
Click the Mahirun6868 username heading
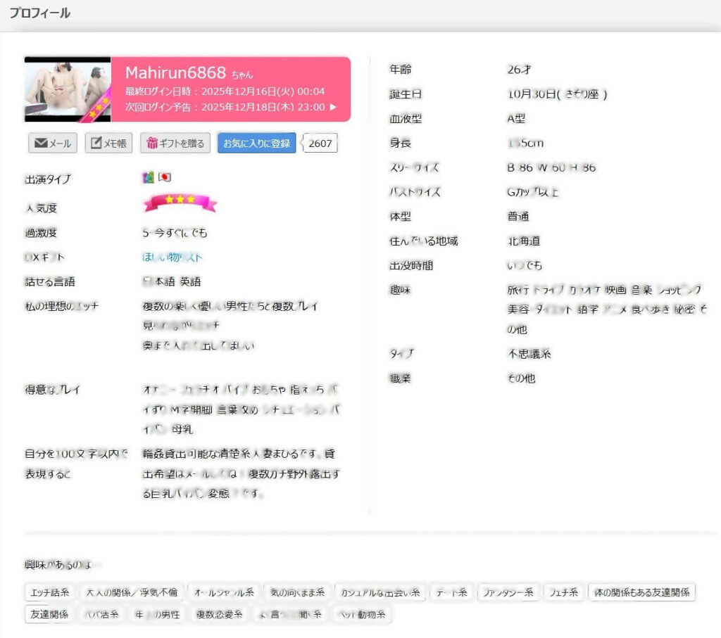click(176, 72)
